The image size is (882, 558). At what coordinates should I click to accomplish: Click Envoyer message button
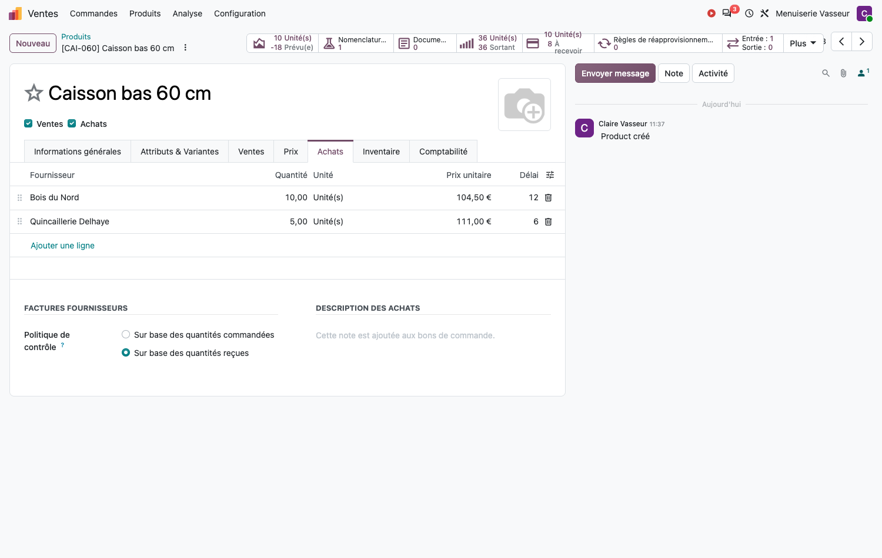pyautogui.click(x=615, y=73)
